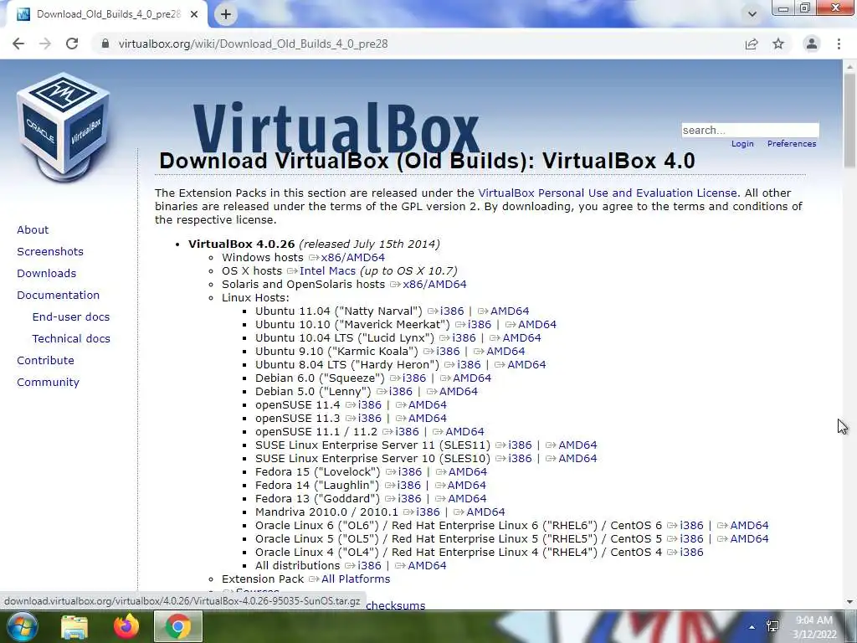This screenshot has width=857, height=643.
Task: Download Windows hosts x86/AMD64
Action: click(352, 258)
